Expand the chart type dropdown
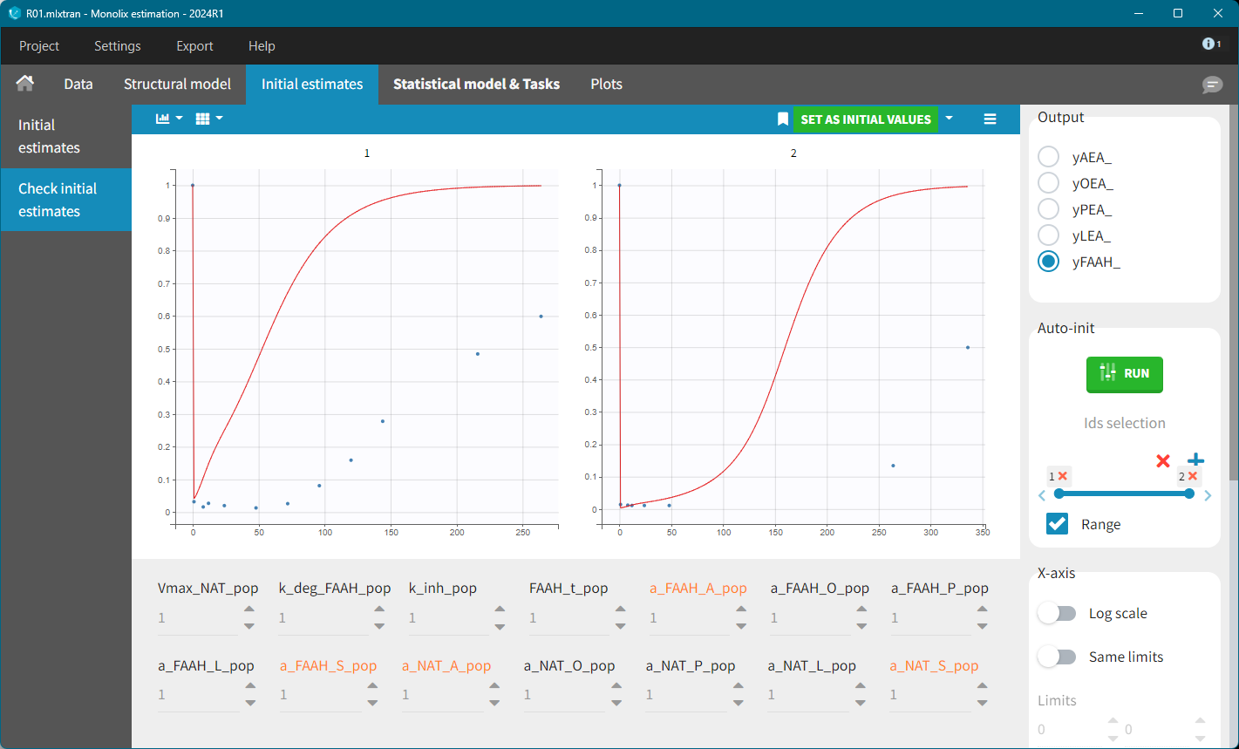This screenshot has width=1239, height=749. point(169,119)
